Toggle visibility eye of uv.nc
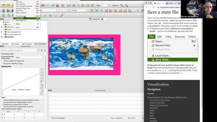The width and height of the screenshot is (217, 122). pos(1,24)
